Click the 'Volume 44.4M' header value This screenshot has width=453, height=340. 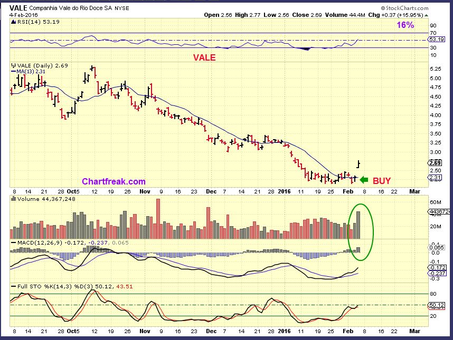pos(345,15)
